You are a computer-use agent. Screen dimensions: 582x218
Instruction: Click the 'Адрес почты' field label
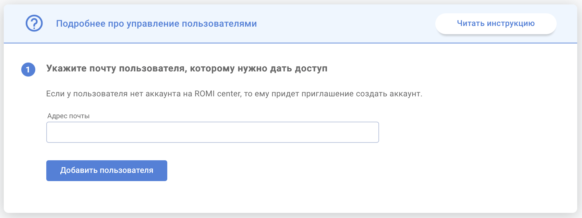point(69,116)
